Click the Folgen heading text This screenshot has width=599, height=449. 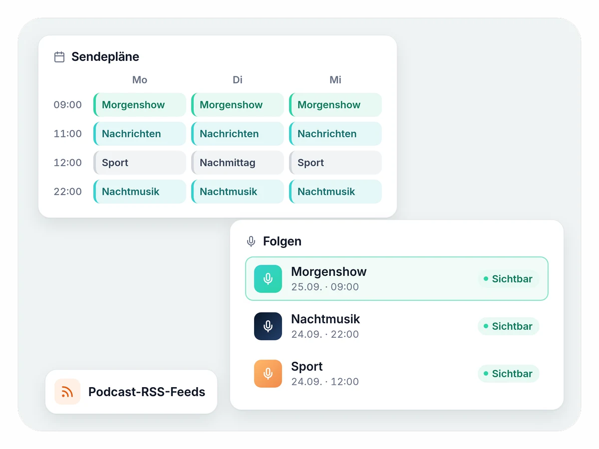click(282, 241)
